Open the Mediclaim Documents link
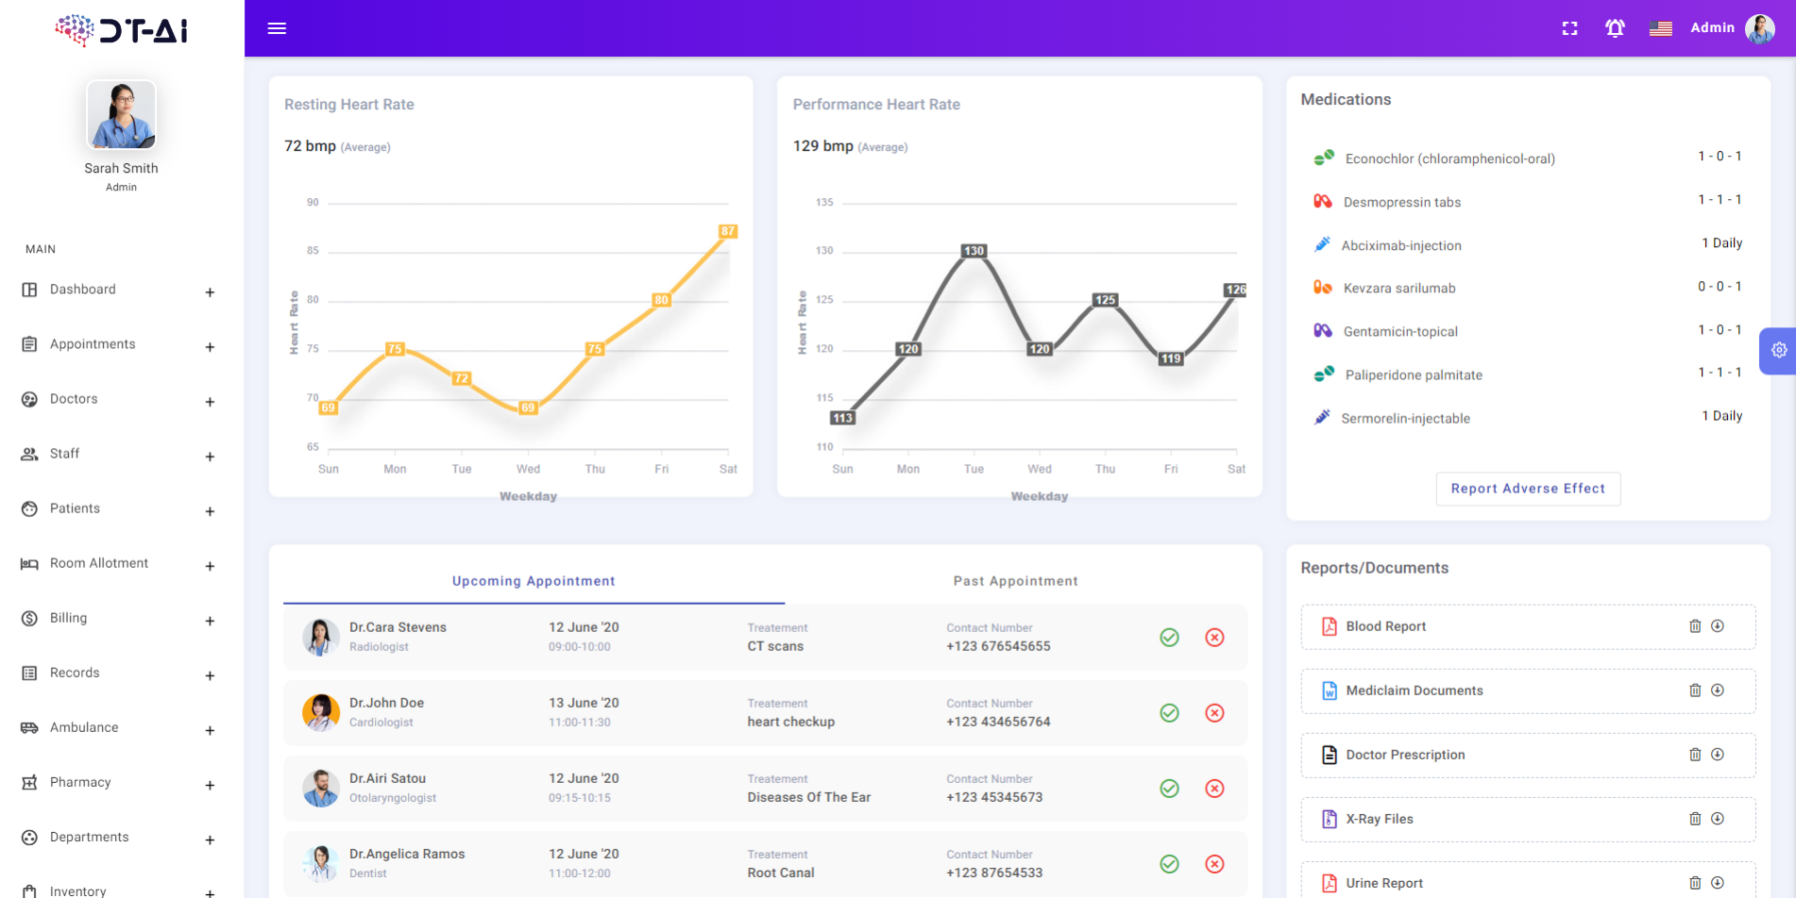 (1415, 690)
